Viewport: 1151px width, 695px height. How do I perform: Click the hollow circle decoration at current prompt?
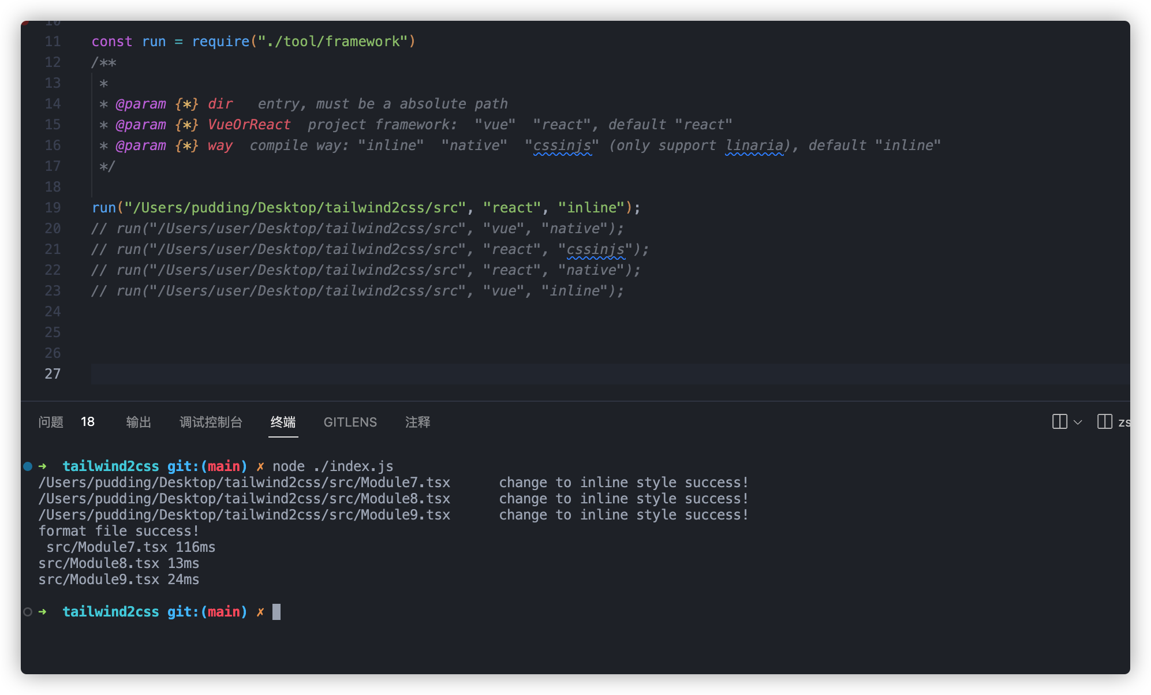[28, 612]
